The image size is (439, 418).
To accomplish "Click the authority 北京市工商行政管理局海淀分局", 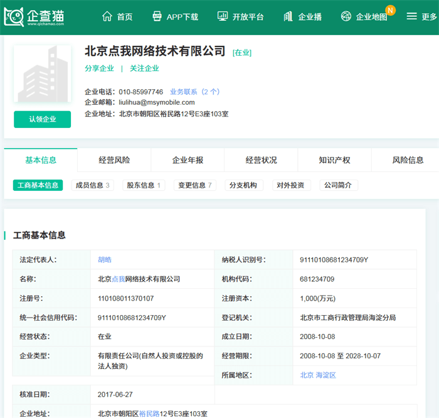I will [347, 318].
